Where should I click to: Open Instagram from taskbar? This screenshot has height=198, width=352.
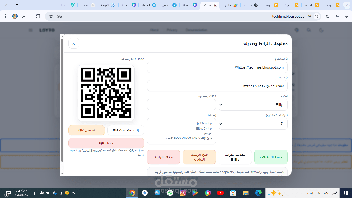tap(182, 193)
